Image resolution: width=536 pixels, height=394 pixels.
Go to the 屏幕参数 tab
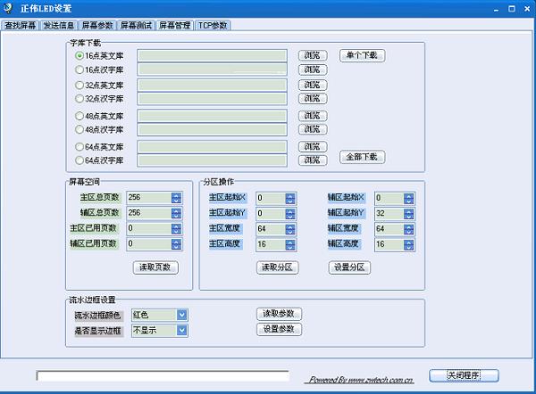pyautogui.click(x=97, y=26)
